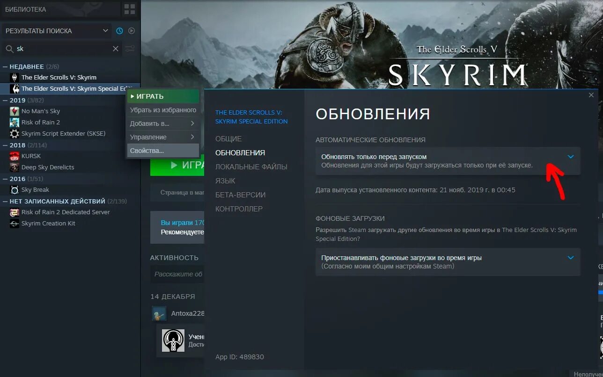The height and width of the screenshot is (377, 603).
Task: Open the ЛОКАЛЬНЫЕ ФАЙЛЫ tab
Action: tap(251, 167)
